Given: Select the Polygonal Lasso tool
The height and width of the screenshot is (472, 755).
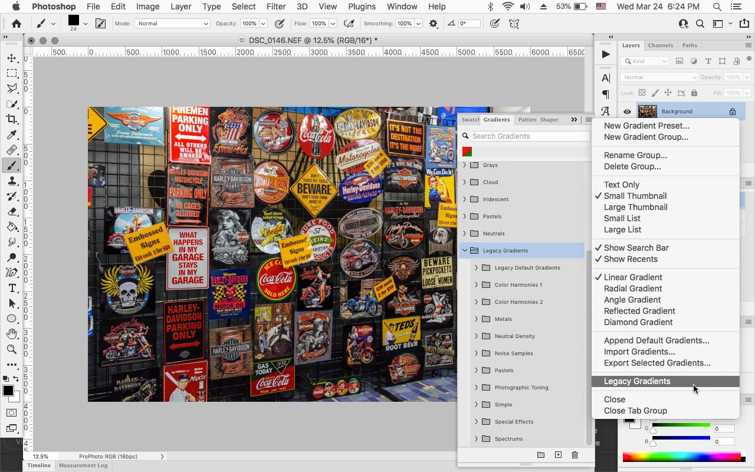Looking at the screenshot, I should 12,88.
